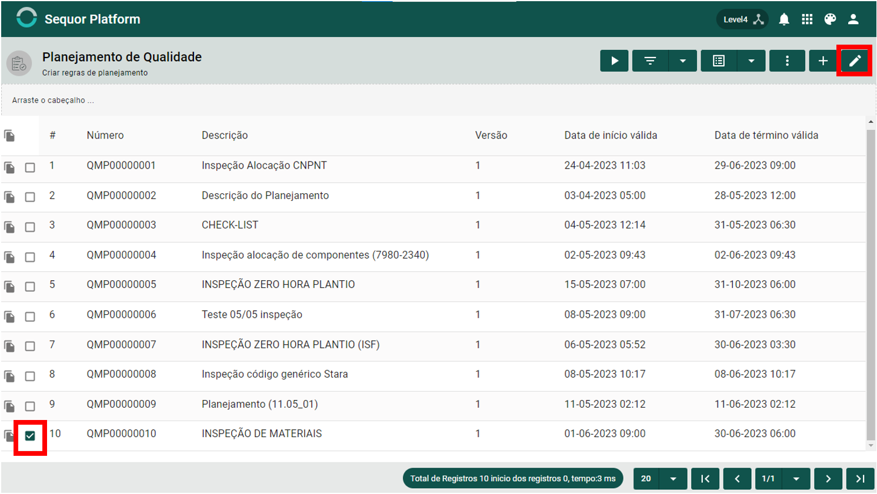Image resolution: width=877 pixels, height=494 pixels.
Task: Select checkbox for CHECK-LIST row
Action: (x=30, y=227)
